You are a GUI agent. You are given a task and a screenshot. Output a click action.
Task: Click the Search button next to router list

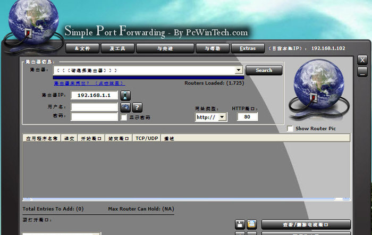(264, 70)
